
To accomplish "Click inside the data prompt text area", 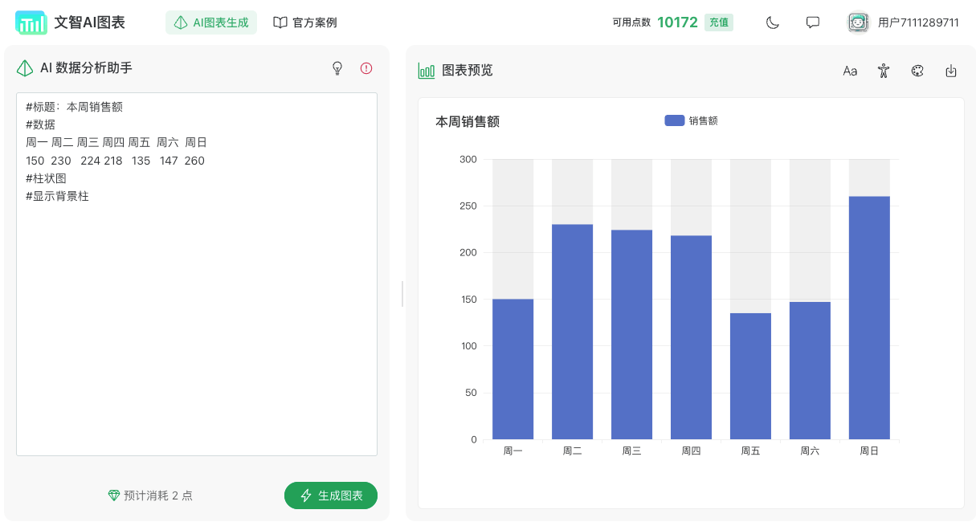I will point(197,275).
